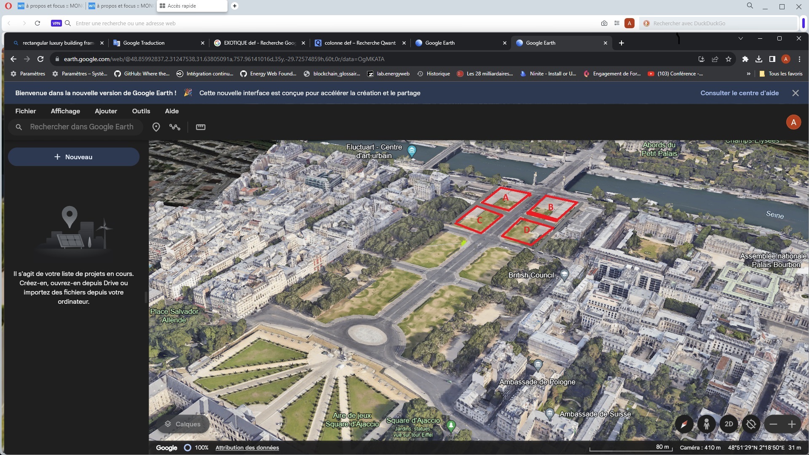Switch to Opera Accès rapide tab

[x=192, y=6]
